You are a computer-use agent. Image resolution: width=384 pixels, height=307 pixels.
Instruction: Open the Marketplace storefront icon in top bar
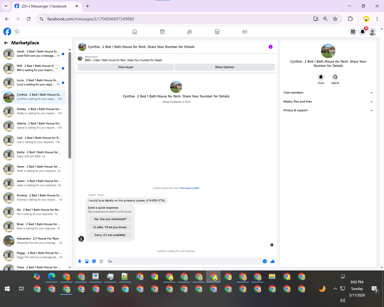[217, 32]
